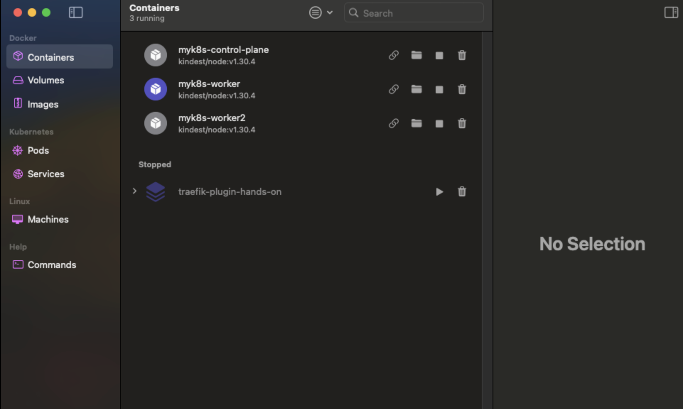
Task: Open folder icon for myk8s-worker2
Action: (x=416, y=123)
